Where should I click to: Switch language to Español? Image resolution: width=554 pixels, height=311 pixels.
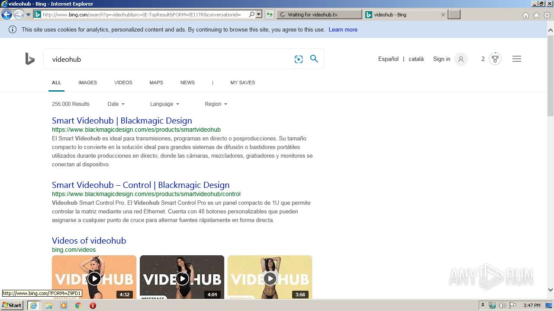click(x=388, y=59)
